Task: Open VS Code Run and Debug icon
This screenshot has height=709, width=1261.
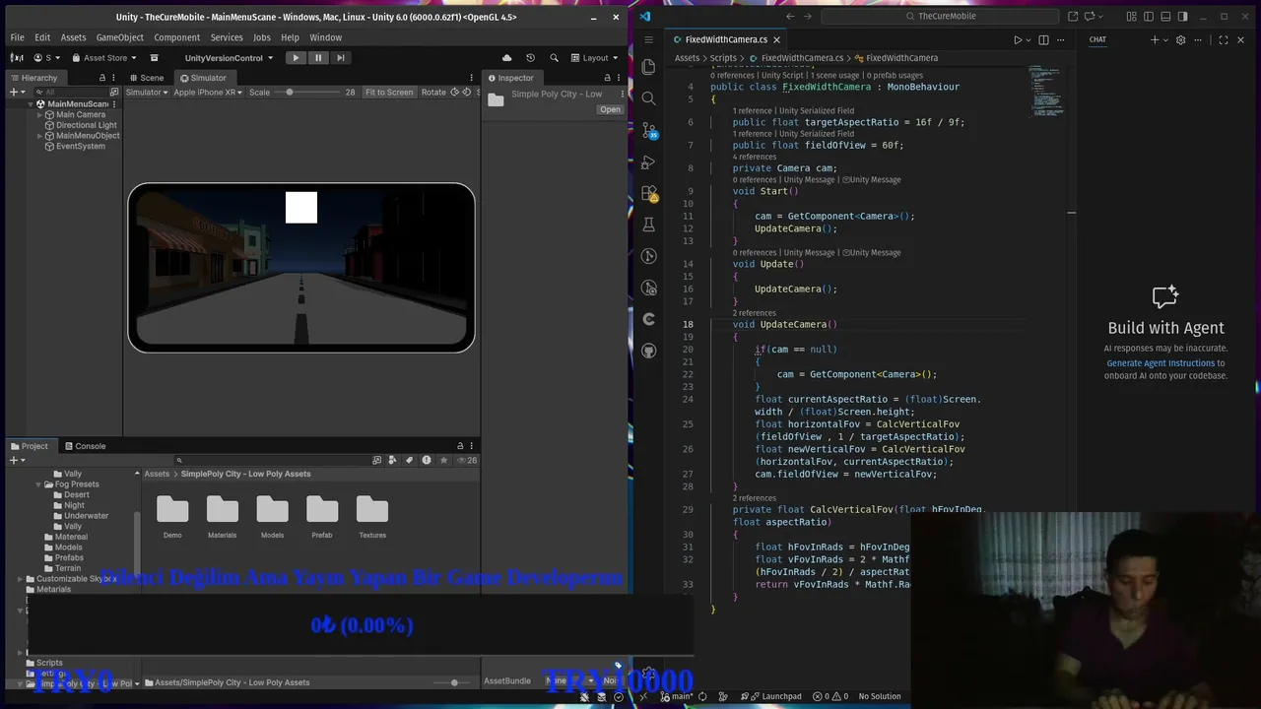Action: point(648,161)
